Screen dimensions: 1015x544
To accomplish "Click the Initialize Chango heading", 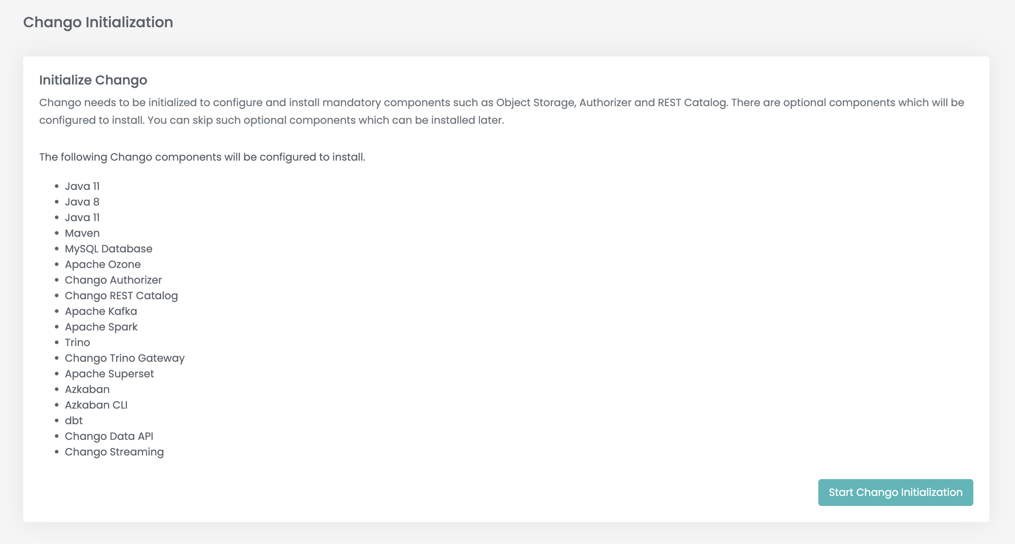I will click(x=93, y=80).
